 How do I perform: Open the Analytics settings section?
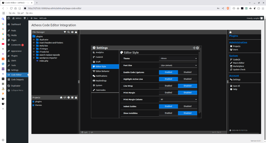105,53
